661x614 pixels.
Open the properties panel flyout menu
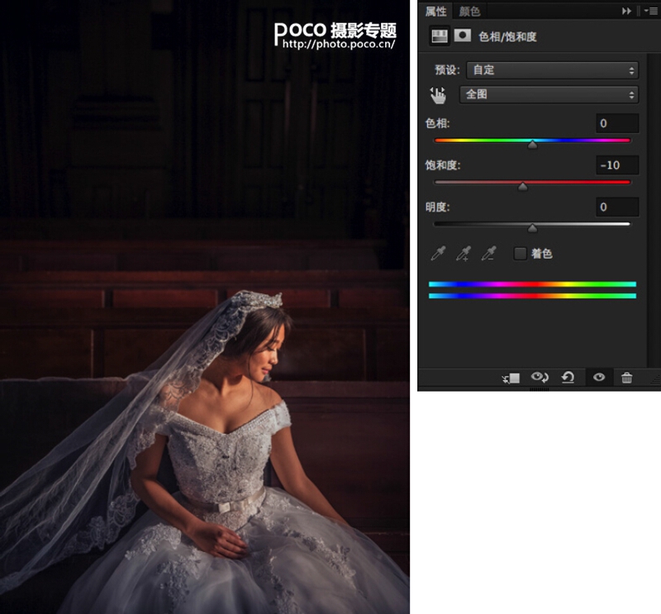click(x=651, y=12)
